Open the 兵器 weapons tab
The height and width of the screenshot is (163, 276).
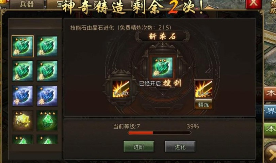27,4
